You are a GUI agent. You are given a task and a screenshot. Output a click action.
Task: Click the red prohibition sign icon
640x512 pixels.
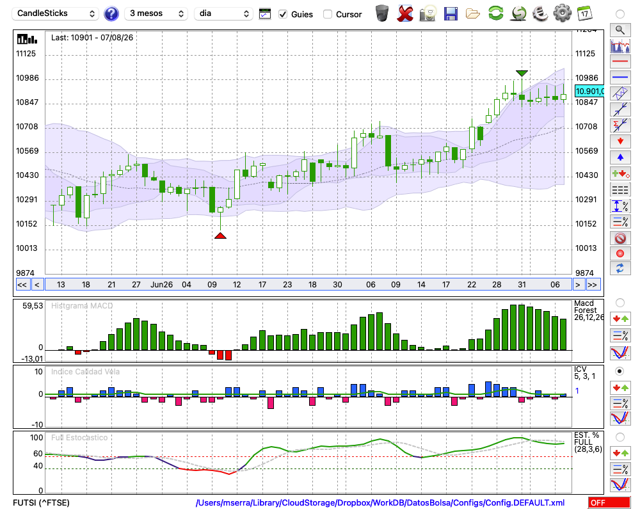[620, 238]
